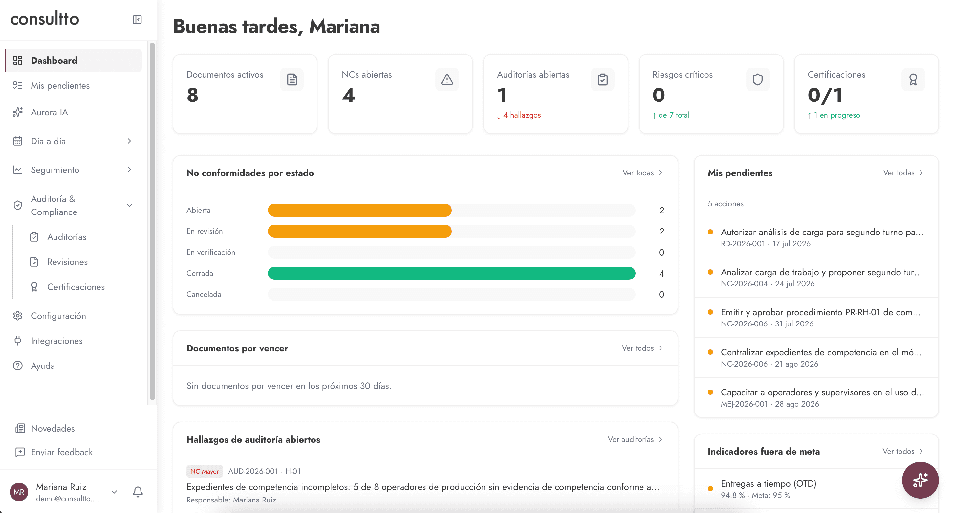Click chevron next to Mis pendientes Ver todas
Image resolution: width=954 pixels, height=513 pixels.
click(x=921, y=173)
